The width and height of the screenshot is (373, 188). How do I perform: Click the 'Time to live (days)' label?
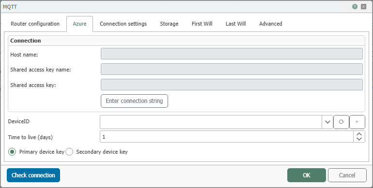(x=30, y=137)
